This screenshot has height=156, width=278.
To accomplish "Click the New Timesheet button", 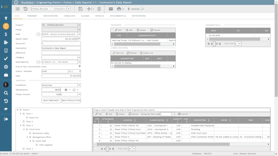I will click(51, 100).
